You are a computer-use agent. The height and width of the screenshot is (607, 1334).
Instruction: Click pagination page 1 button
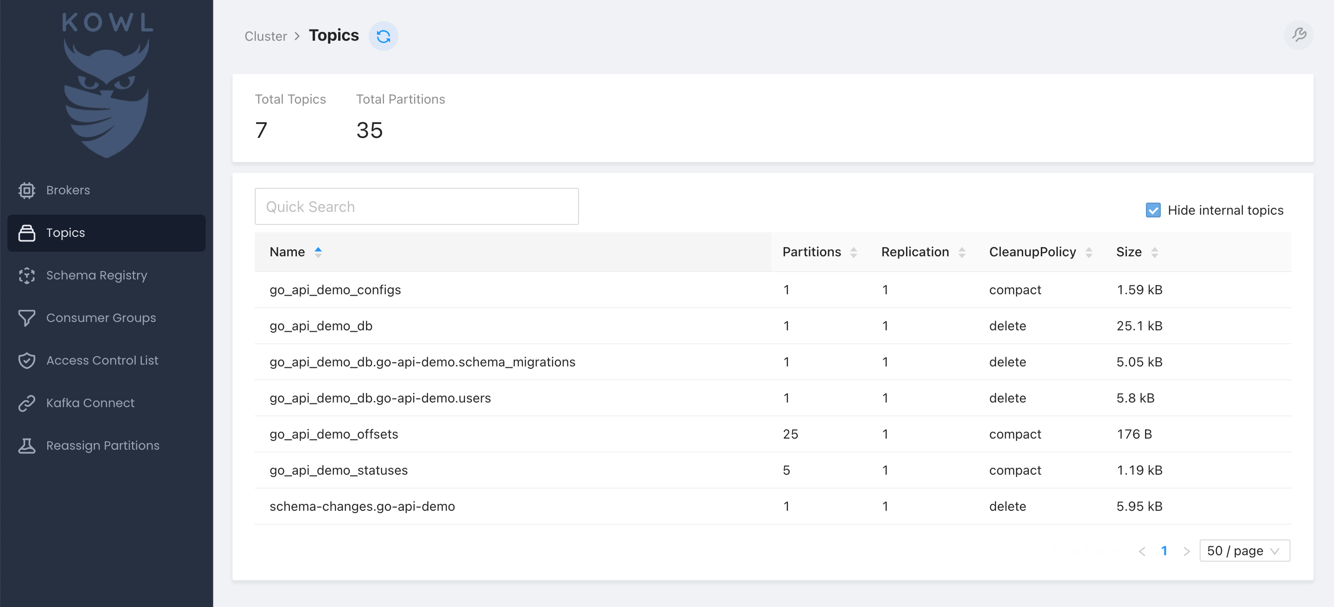[1164, 551]
